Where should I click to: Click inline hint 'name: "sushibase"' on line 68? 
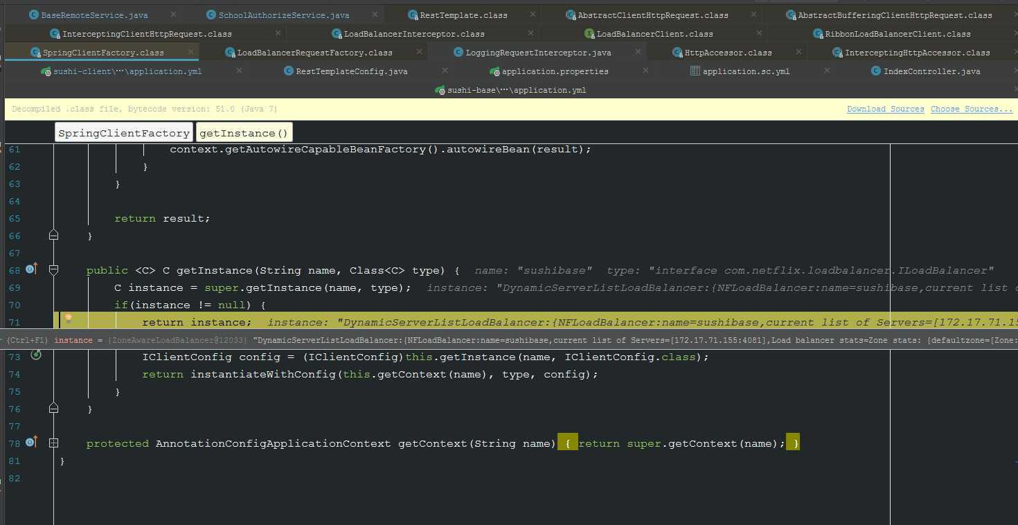[533, 270]
